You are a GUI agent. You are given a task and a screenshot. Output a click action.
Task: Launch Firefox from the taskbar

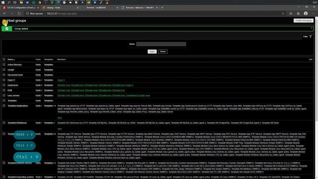coord(89,2)
